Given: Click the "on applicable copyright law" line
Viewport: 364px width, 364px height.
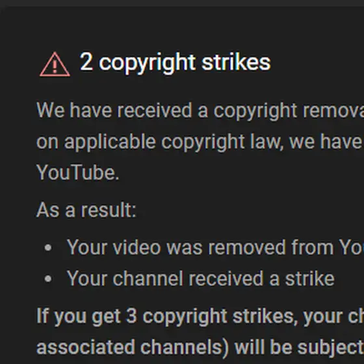Looking at the screenshot, I should [x=160, y=142].
